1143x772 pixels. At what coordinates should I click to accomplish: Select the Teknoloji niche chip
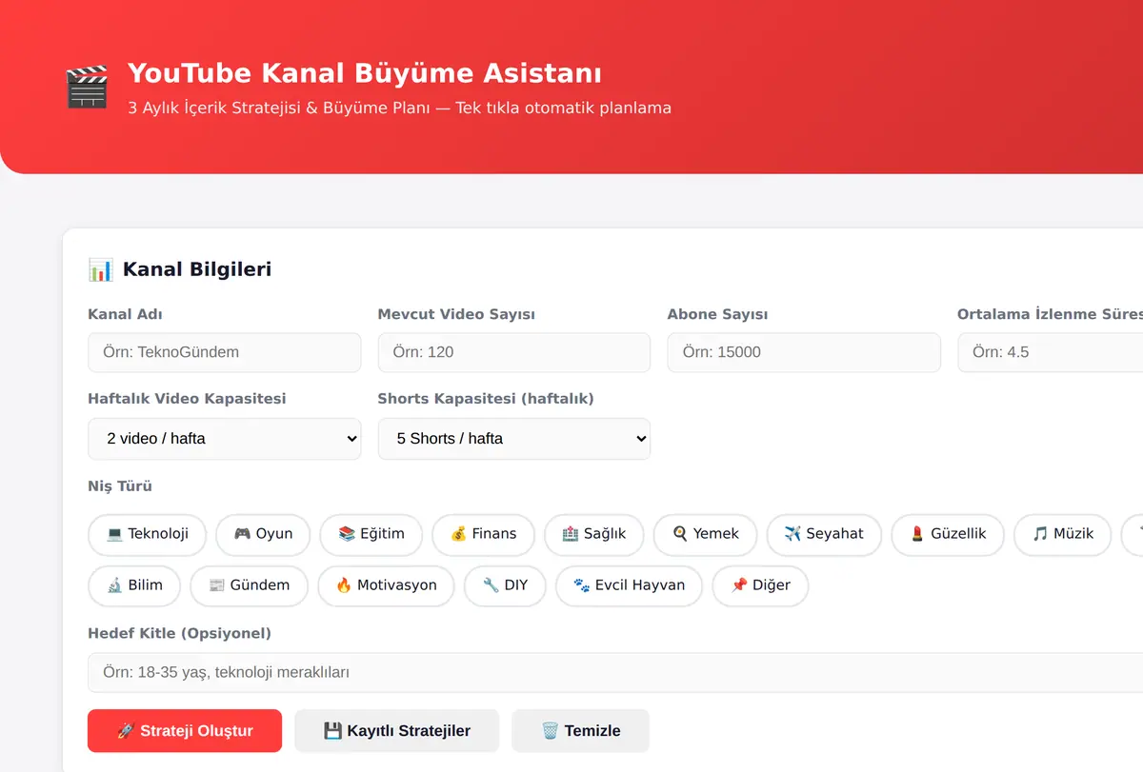click(147, 534)
